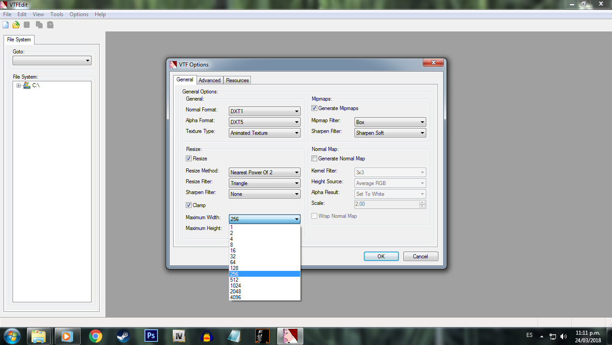Open the Resize section's Sharpen Filter dropdown
The height and width of the screenshot is (345, 612).
tap(265, 194)
